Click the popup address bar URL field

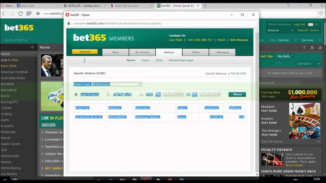pos(165,23)
